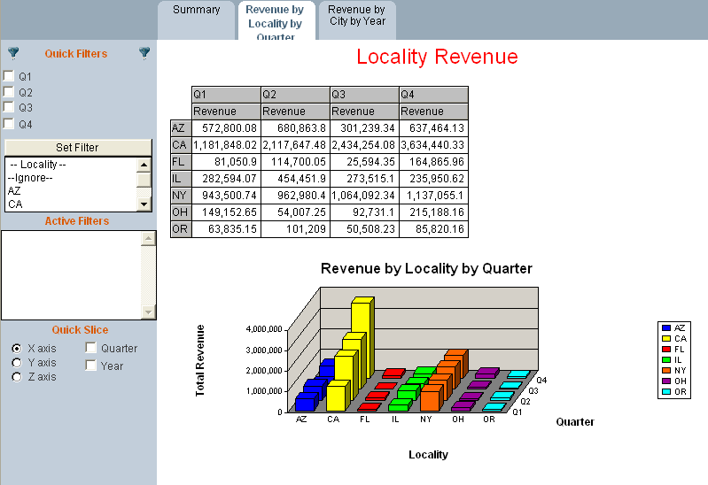Click the Q1 column header in table
The width and height of the screenshot is (708, 485).
point(226,95)
